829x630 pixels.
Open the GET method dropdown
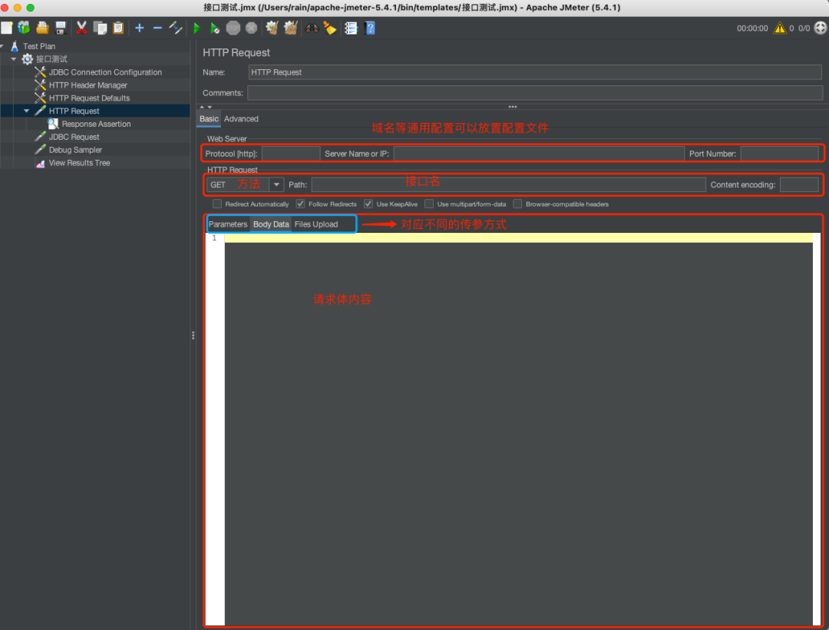coord(276,185)
